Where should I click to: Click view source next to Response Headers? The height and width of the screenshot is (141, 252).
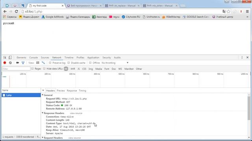76,113
